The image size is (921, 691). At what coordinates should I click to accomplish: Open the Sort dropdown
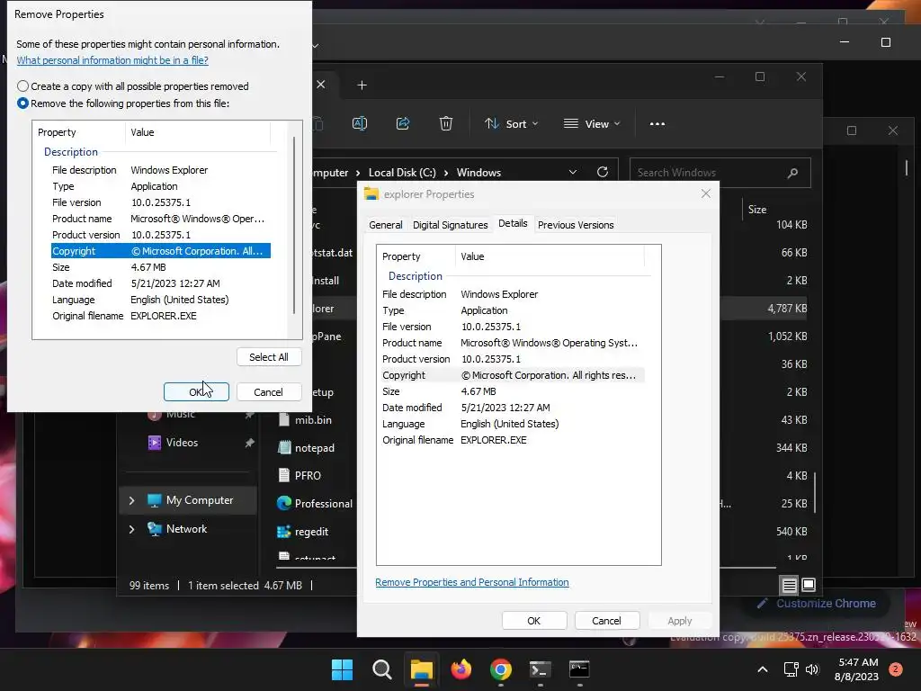pyautogui.click(x=511, y=124)
